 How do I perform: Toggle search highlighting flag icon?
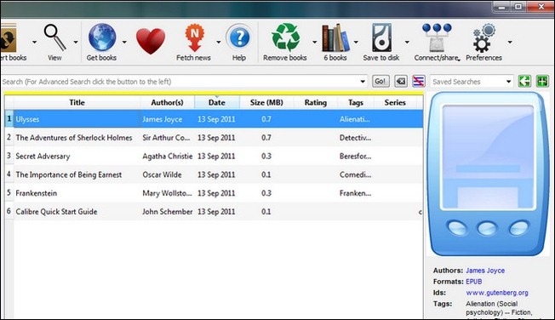tap(418, 82)
